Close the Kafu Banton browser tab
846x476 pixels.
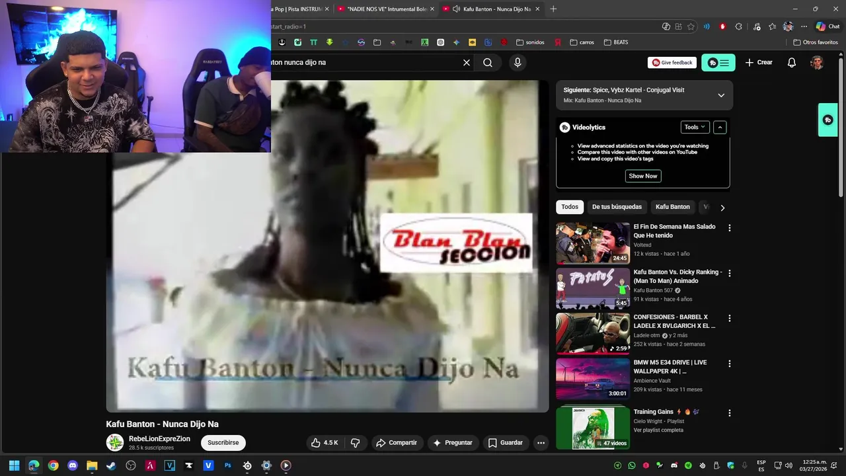(537, 9)
